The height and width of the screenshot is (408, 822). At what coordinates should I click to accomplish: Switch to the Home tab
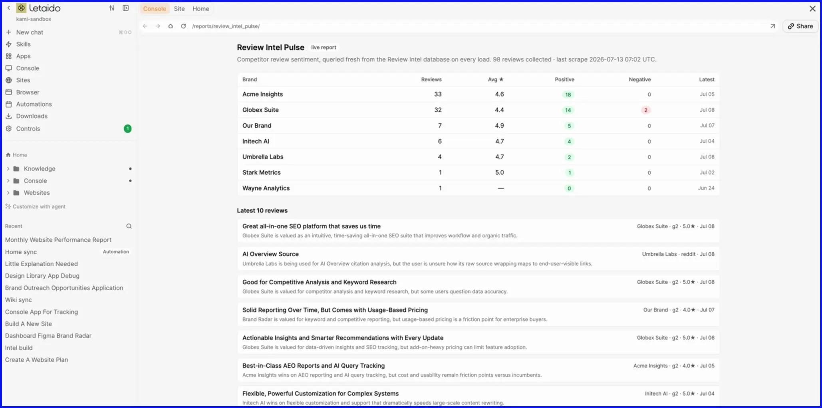[x=201, y=9]
